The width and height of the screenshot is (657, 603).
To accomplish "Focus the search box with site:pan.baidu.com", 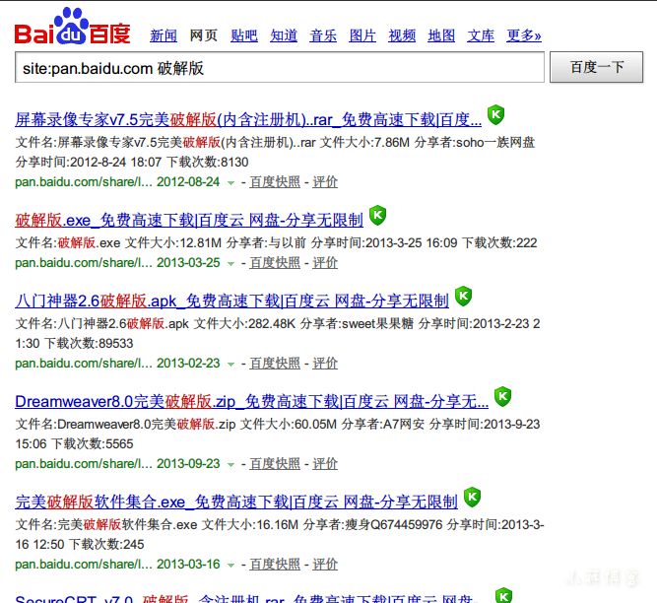I will [x=280, y=67].
